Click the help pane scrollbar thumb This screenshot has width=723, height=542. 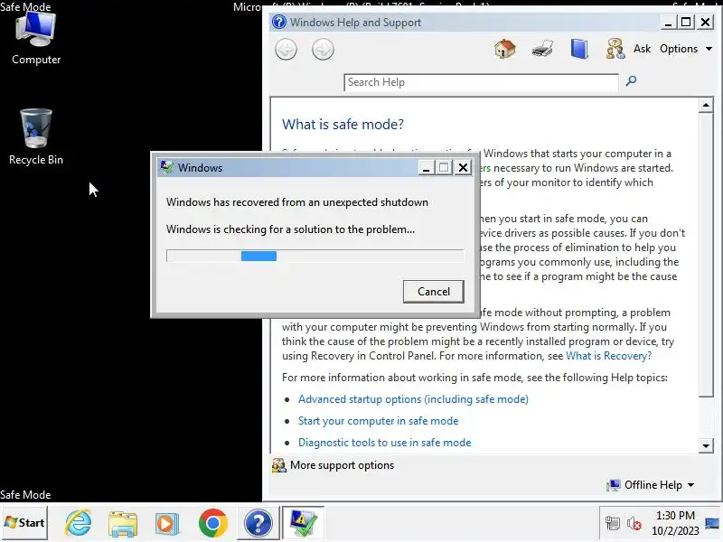click(706, 255)
